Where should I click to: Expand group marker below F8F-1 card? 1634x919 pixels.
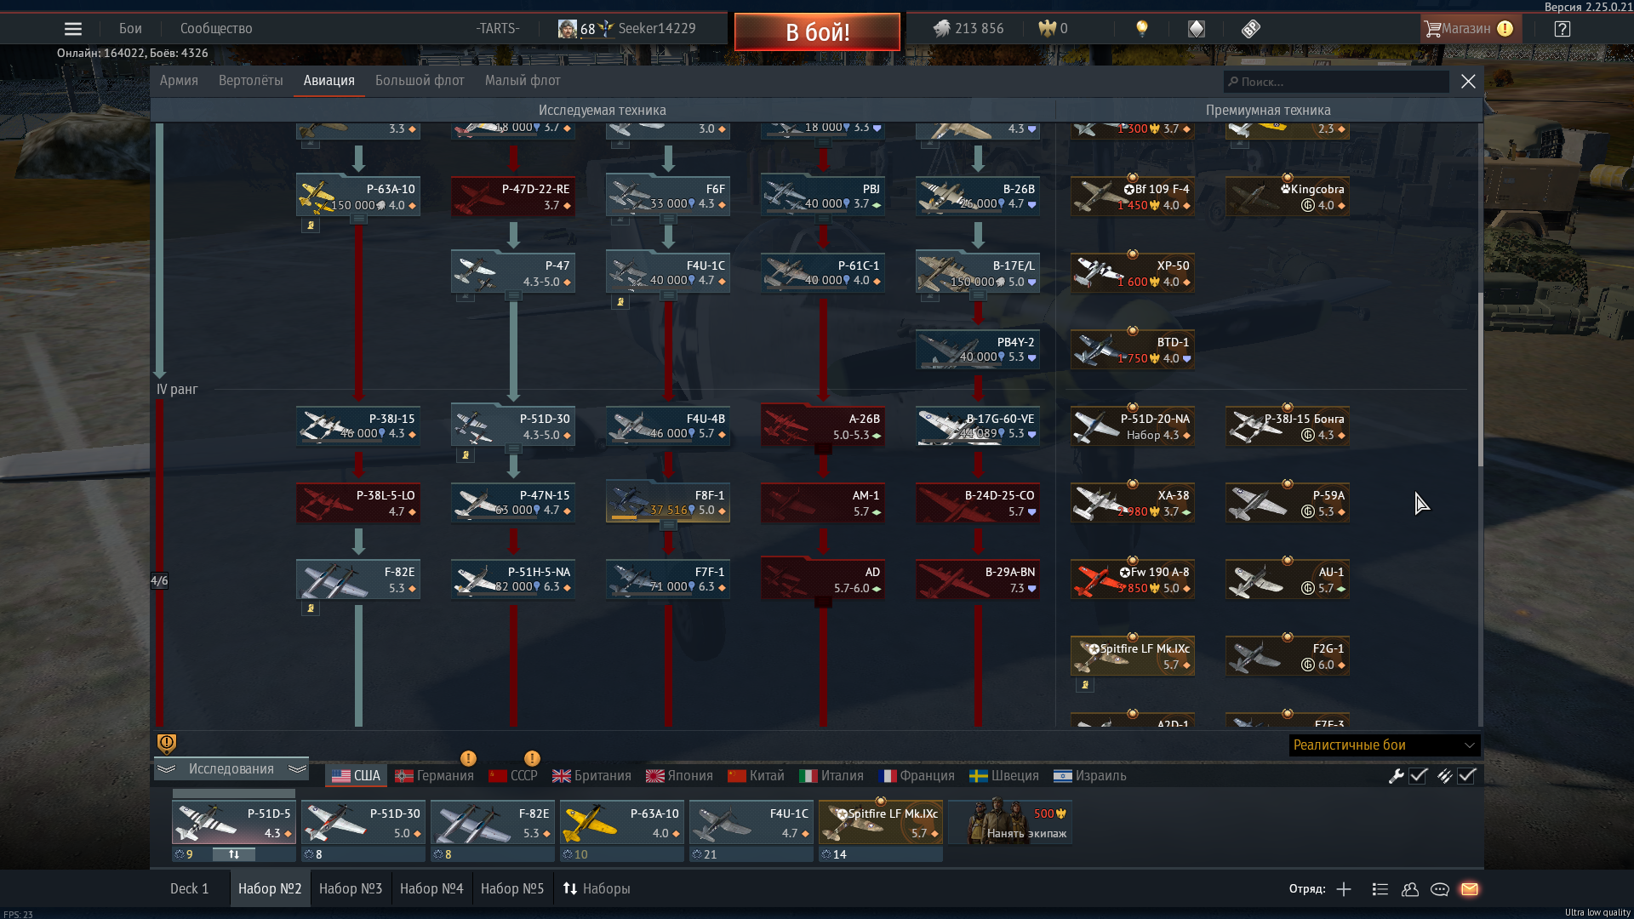click(x=668, y=526)
